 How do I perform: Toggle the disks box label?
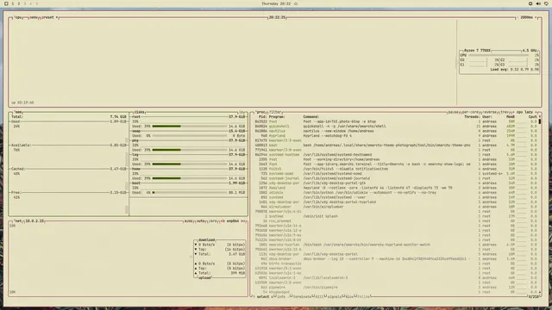[139, 112]
